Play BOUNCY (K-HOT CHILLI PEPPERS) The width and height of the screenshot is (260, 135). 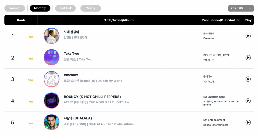pos(248,101)
